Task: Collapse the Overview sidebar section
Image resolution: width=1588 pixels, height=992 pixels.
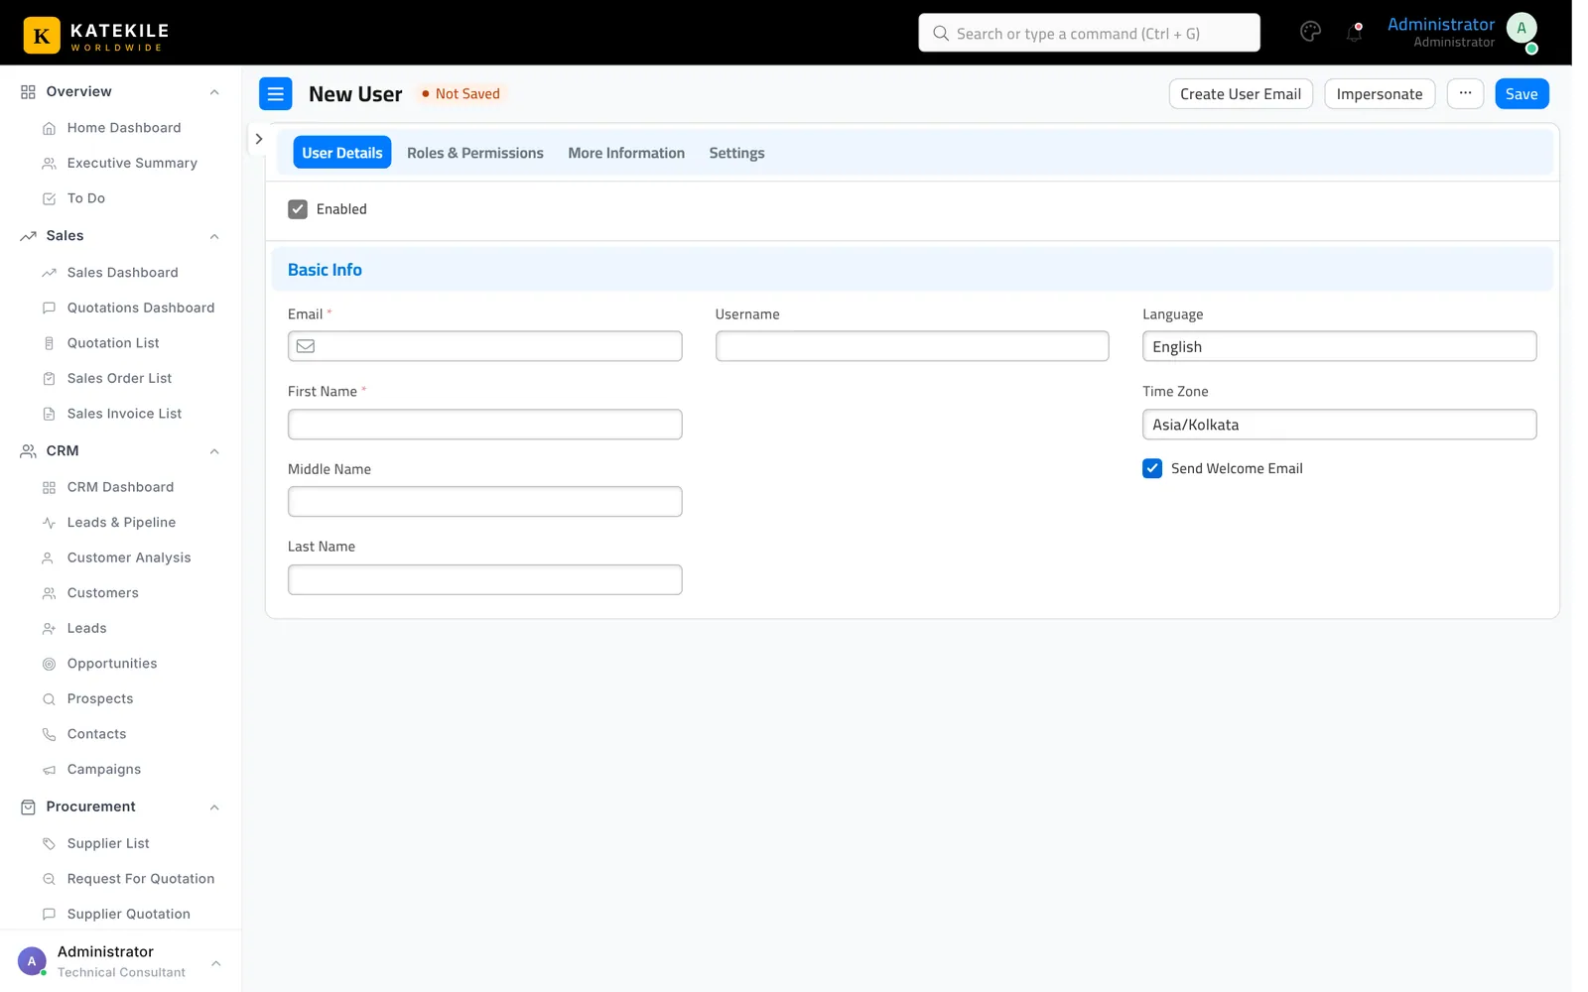Action: point(214,92)
